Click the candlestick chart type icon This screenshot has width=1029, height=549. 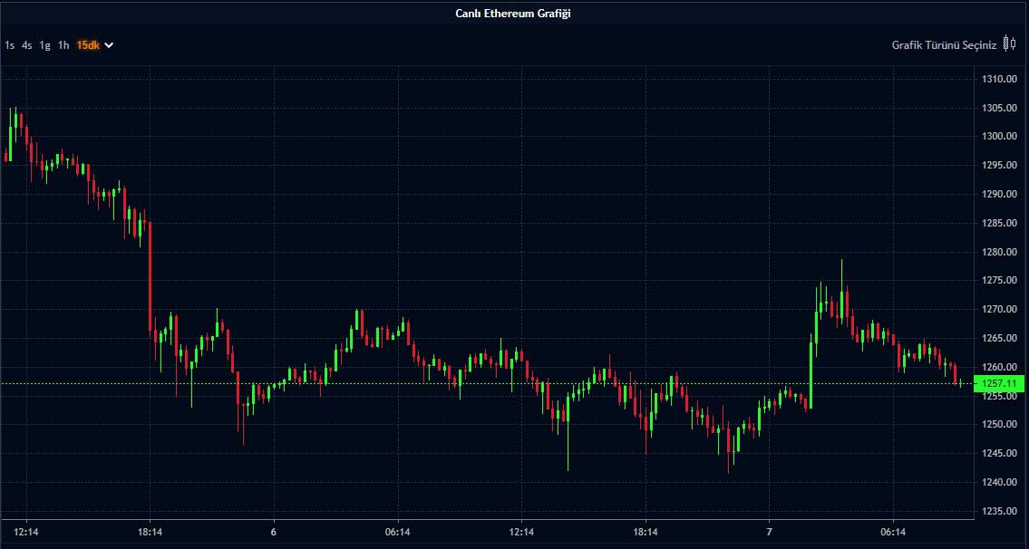[1009, 44]
